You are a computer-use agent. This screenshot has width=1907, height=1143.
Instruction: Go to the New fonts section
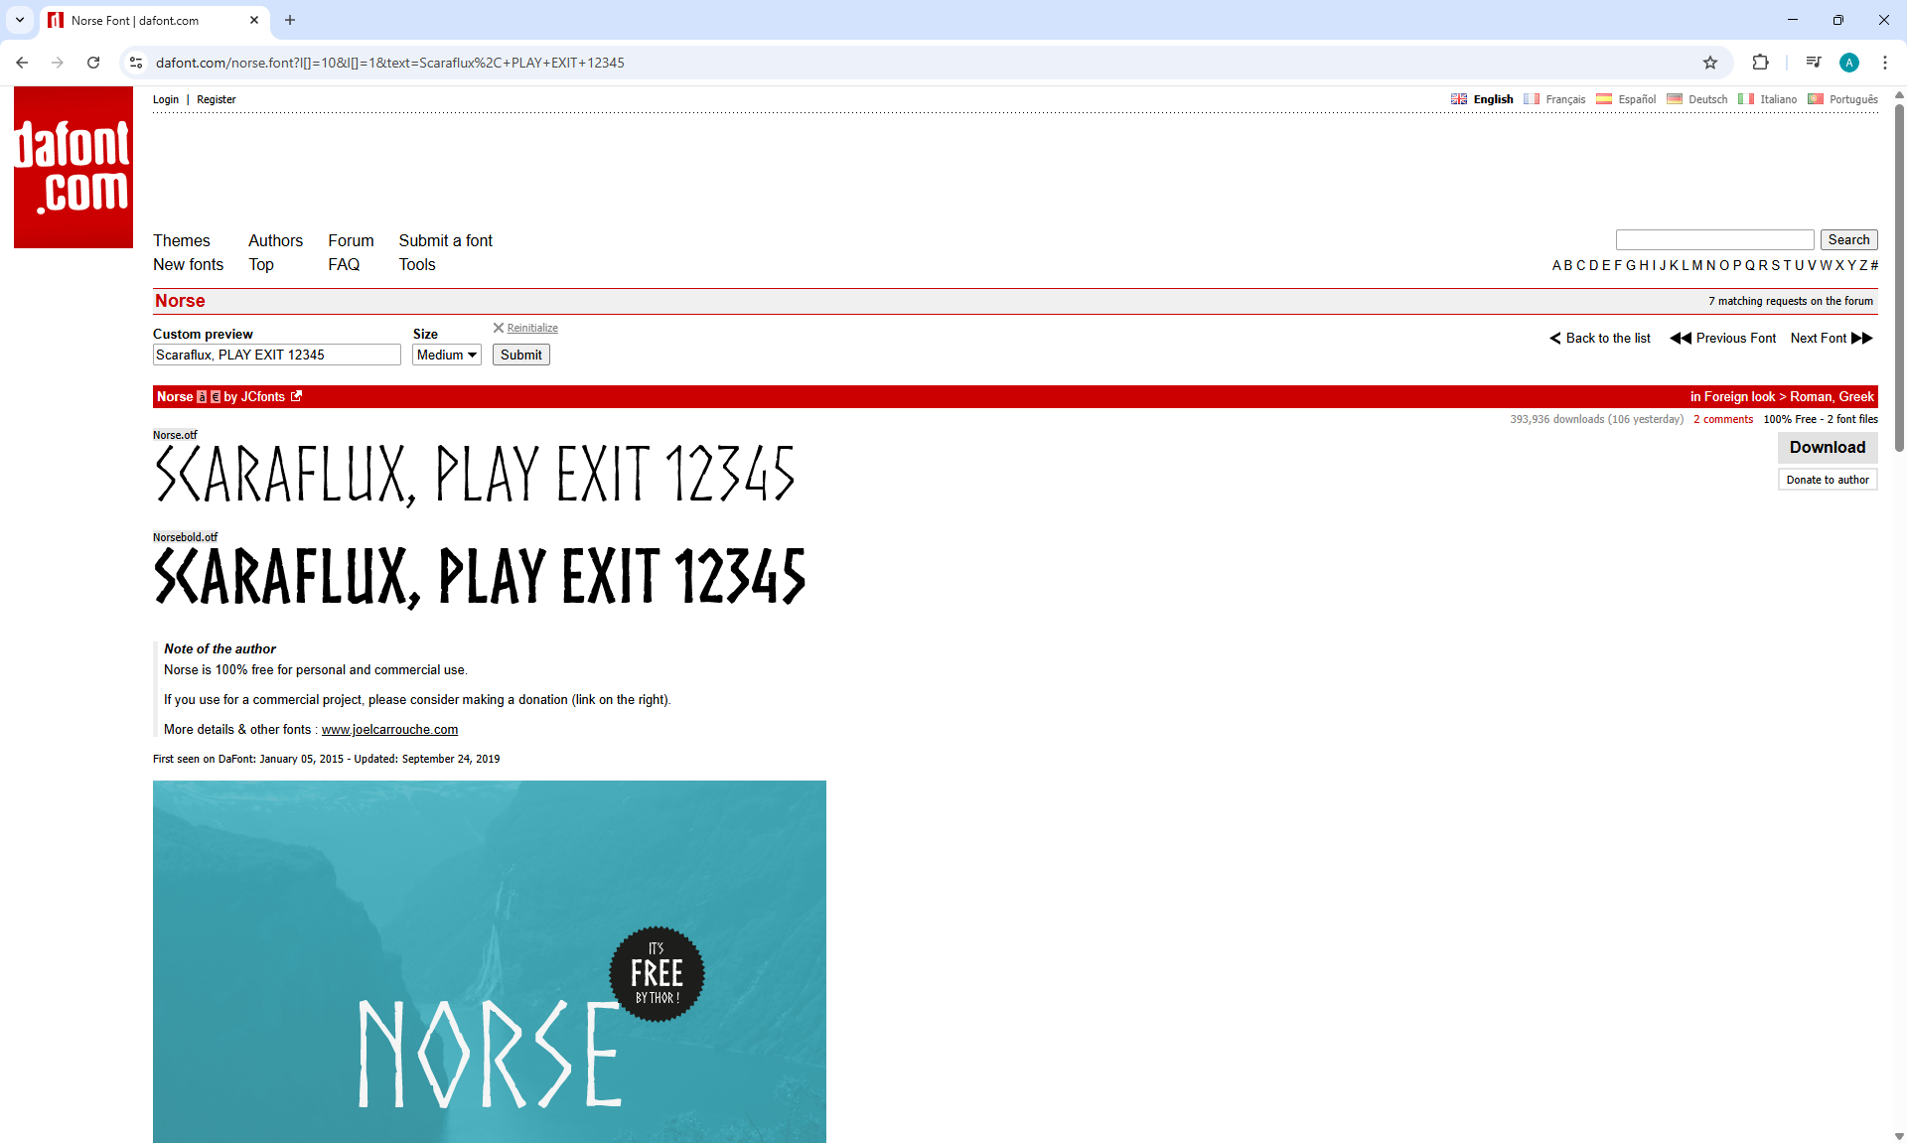coord(188,264)
